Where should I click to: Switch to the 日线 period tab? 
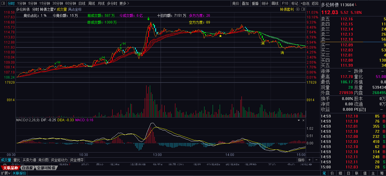point(82,3)
